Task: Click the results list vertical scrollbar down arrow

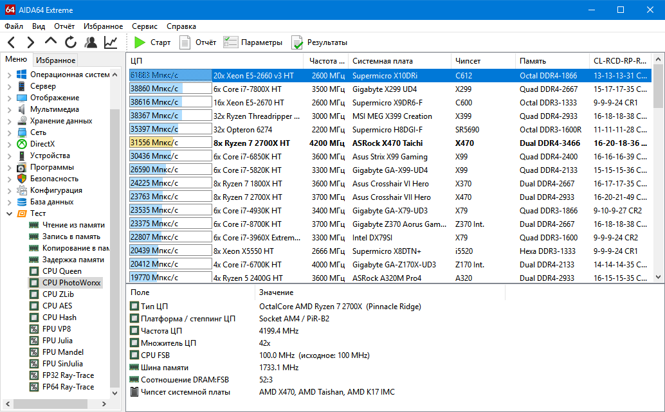Action: (x=658, y=277)
